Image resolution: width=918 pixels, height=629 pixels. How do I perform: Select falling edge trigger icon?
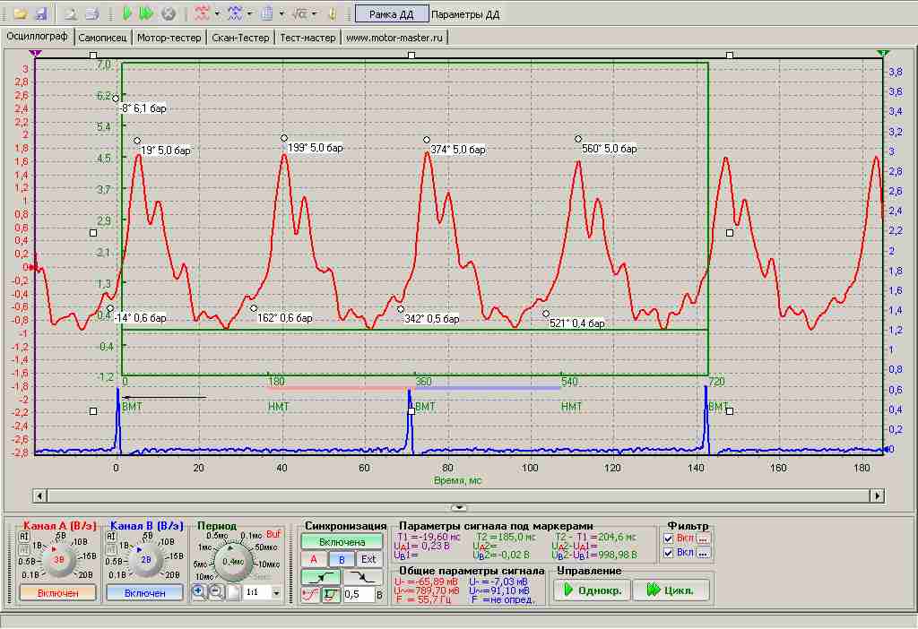(363, 577)
